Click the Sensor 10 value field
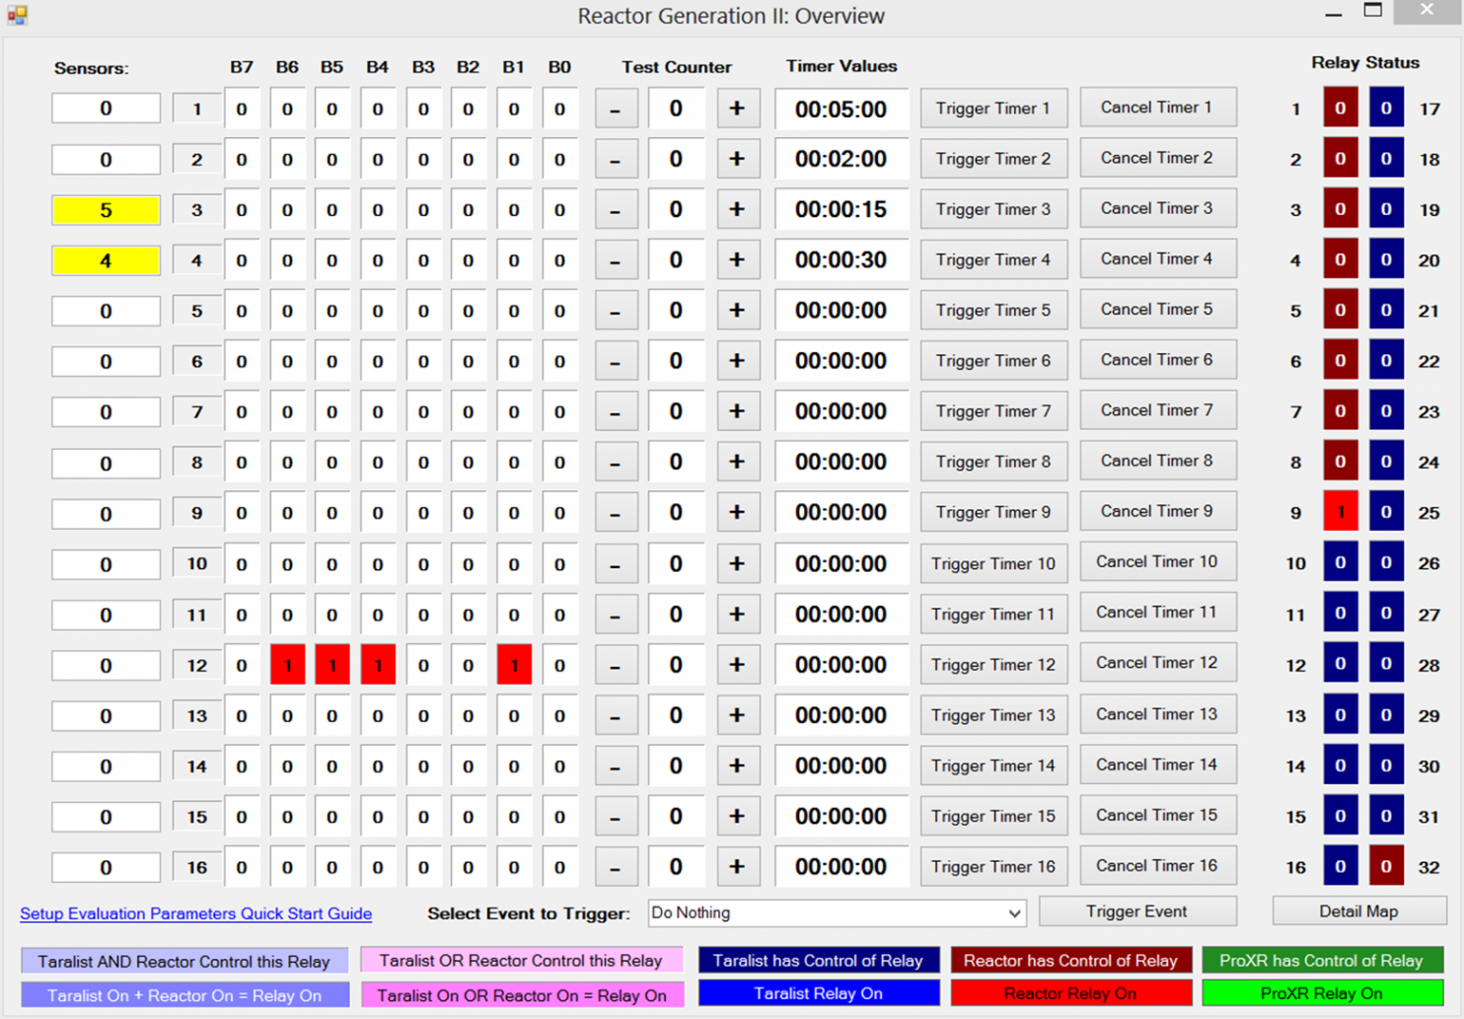The width and height of the screenshot is (1464, 1019). point(106,565)
